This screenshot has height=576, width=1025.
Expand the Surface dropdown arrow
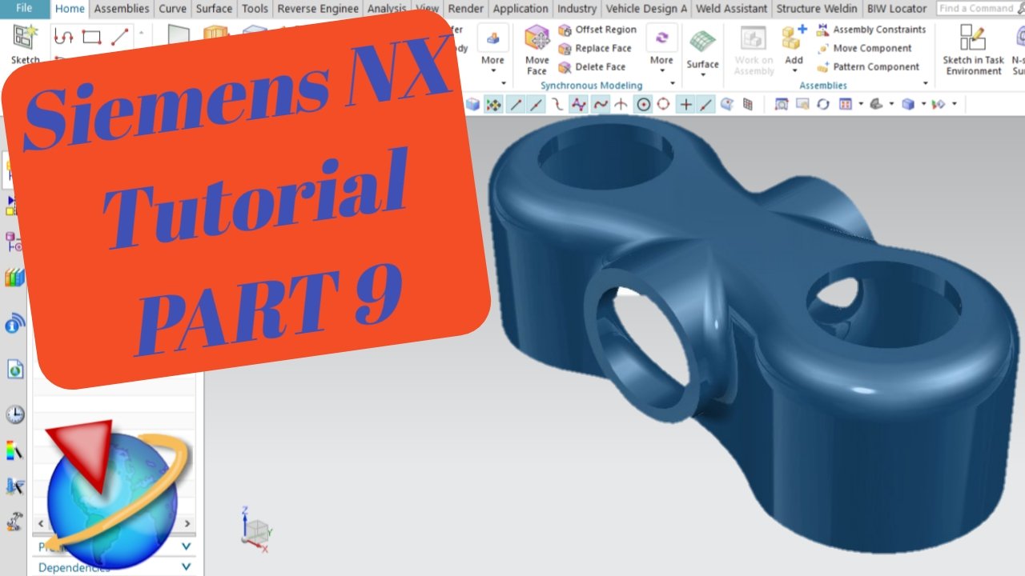click(x=702, y=75)
